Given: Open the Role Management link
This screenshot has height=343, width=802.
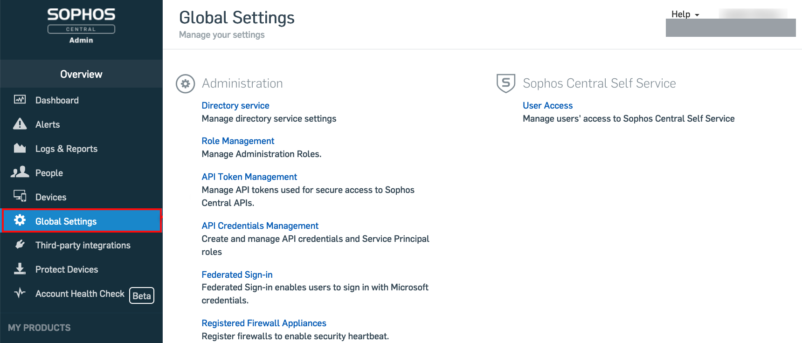Looking at the screenshot, I should tap(238, 141).
